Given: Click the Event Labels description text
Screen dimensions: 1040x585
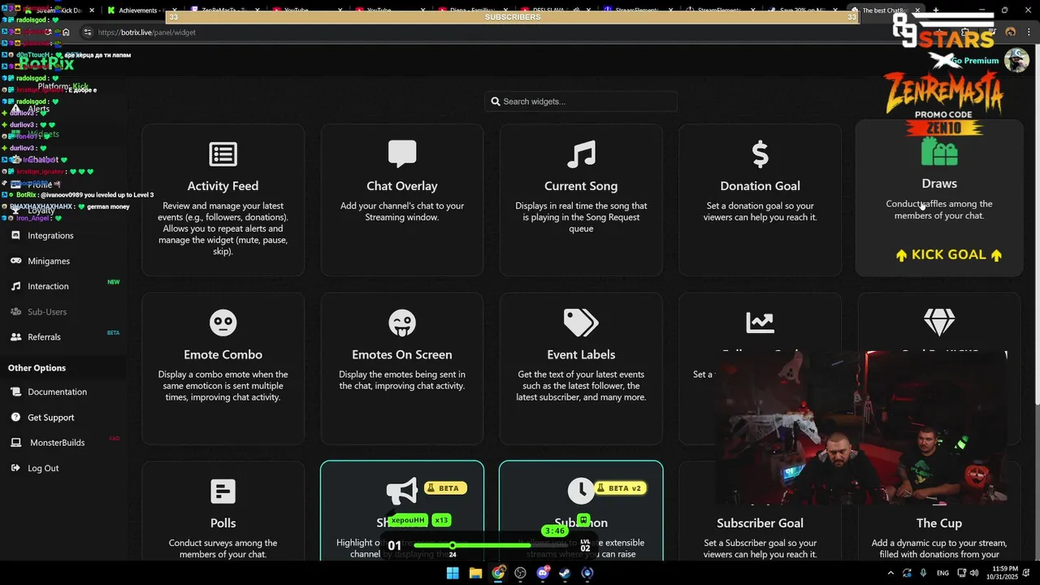Looking at the screenshot, I should [581, 386].
